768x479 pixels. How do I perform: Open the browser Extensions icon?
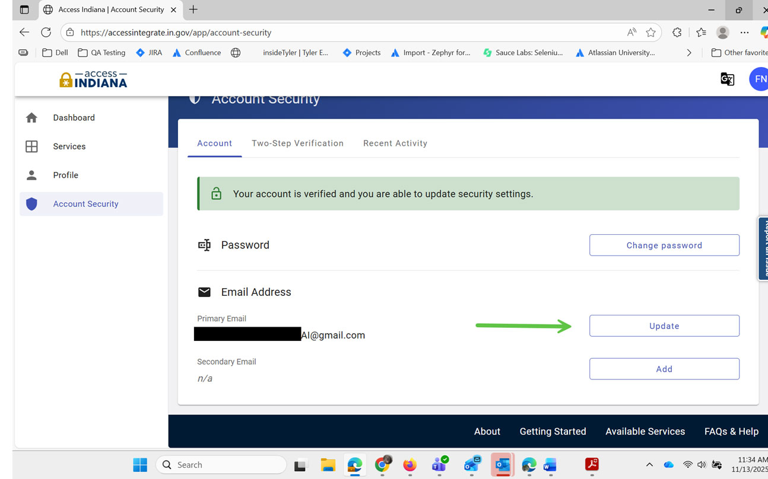pos(677,33)
